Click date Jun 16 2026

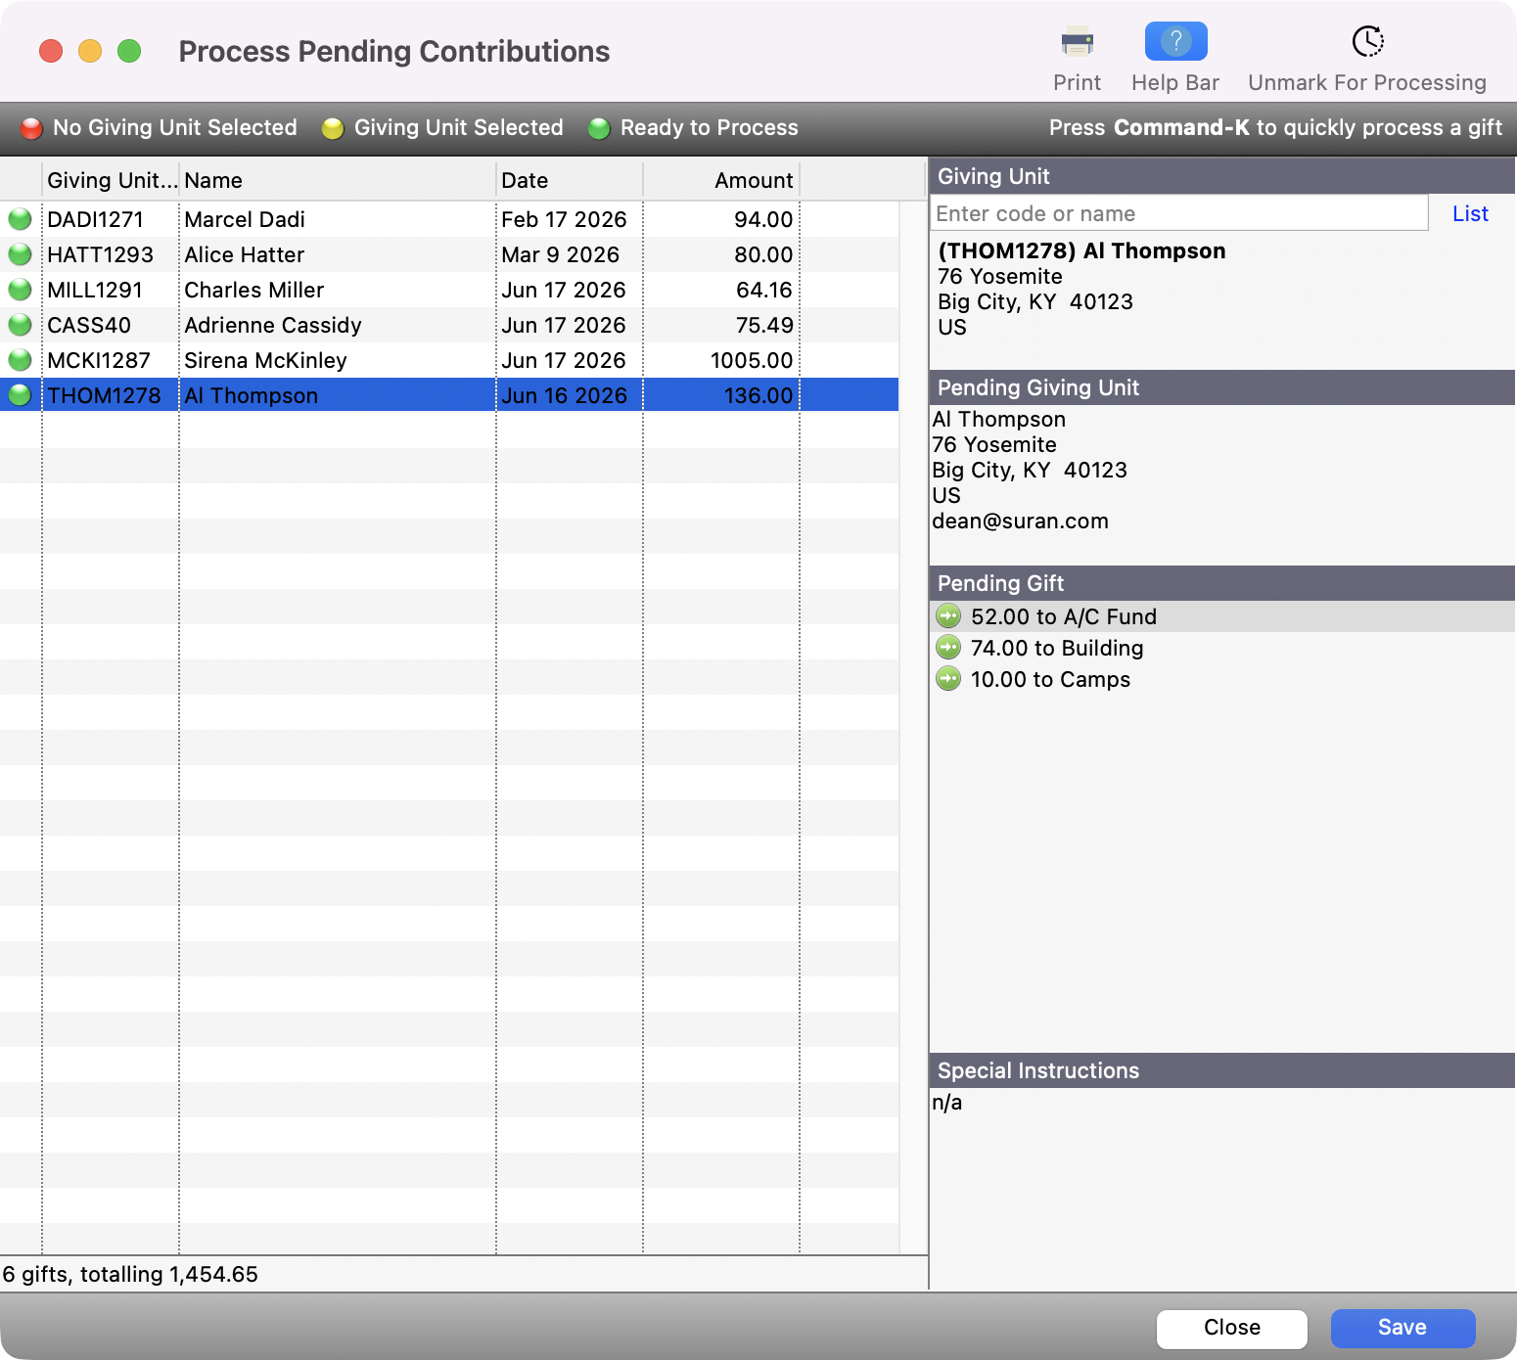coord(564,395)
